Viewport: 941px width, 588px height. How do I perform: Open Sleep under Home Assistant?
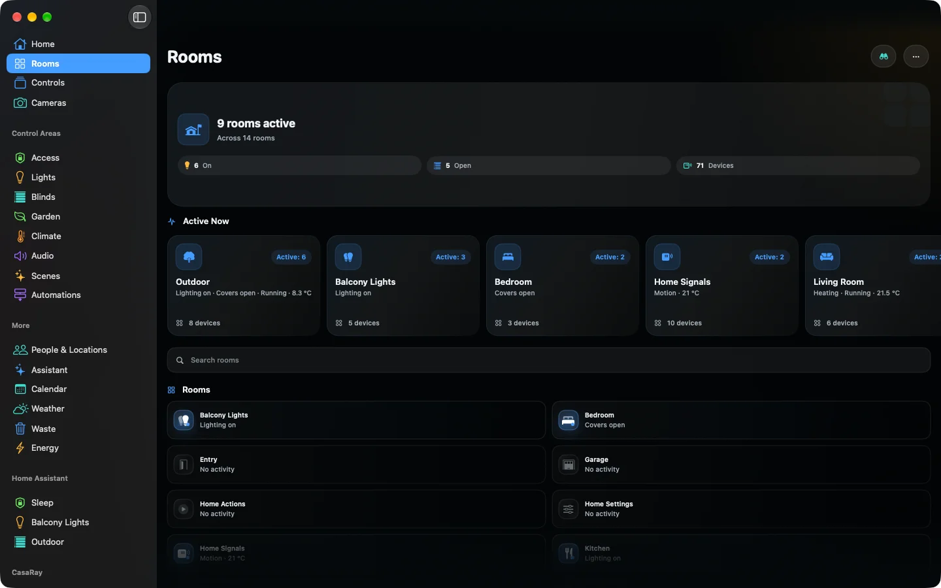tap(78, 502)
